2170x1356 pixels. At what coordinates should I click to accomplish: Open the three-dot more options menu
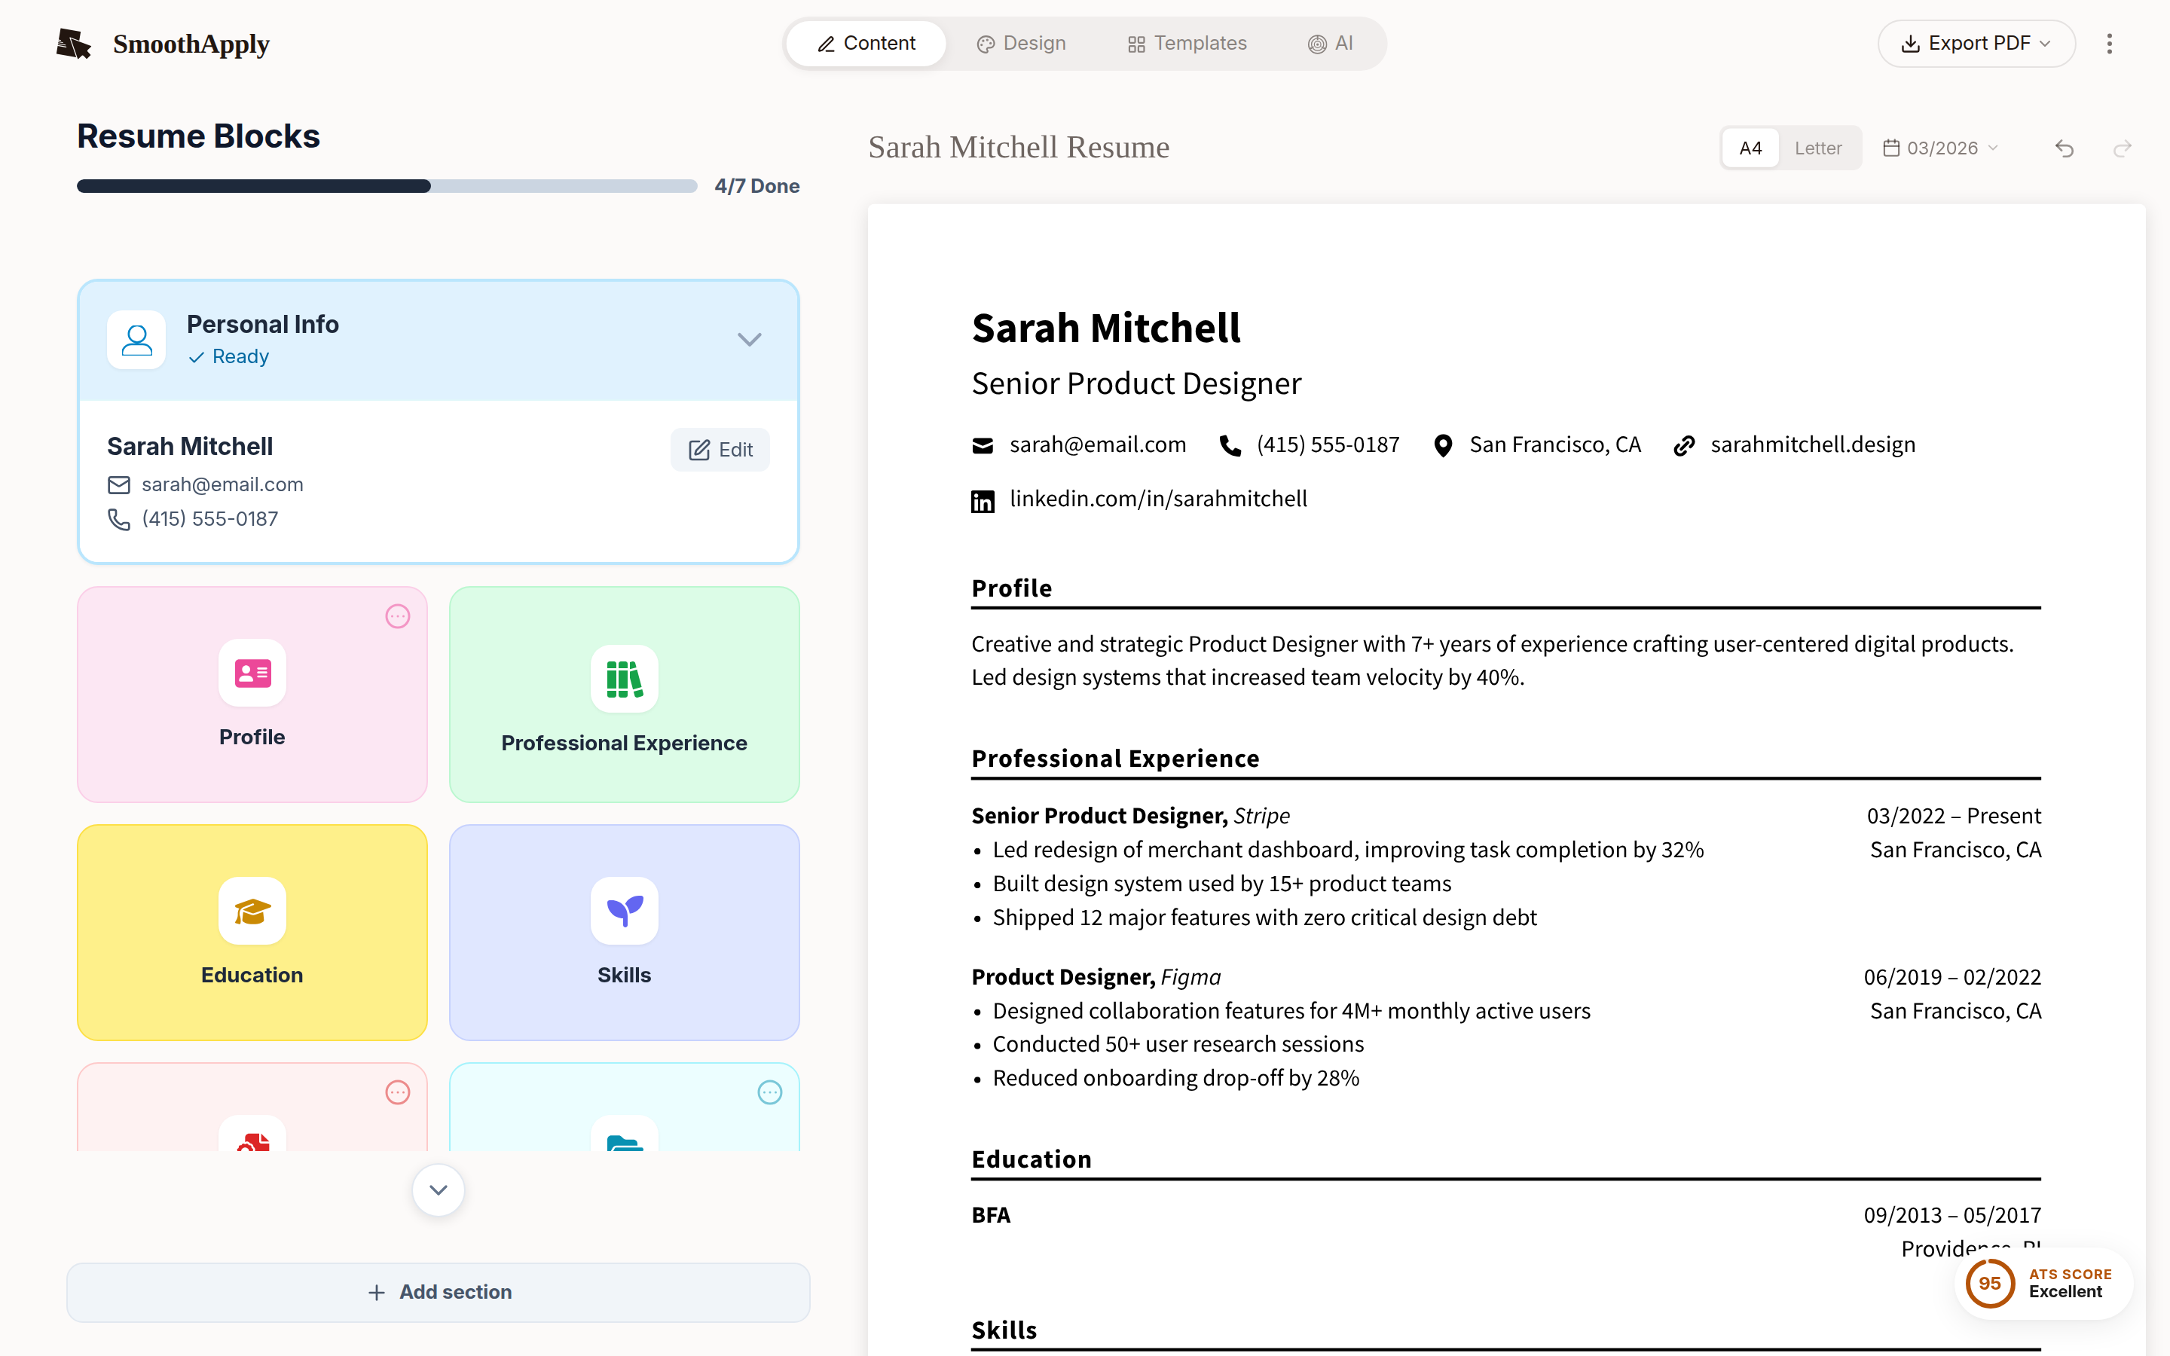pyautogui.click(x=2109, y=43)
